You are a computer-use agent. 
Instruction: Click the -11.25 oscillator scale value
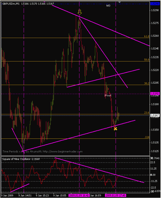pos(154,181)
